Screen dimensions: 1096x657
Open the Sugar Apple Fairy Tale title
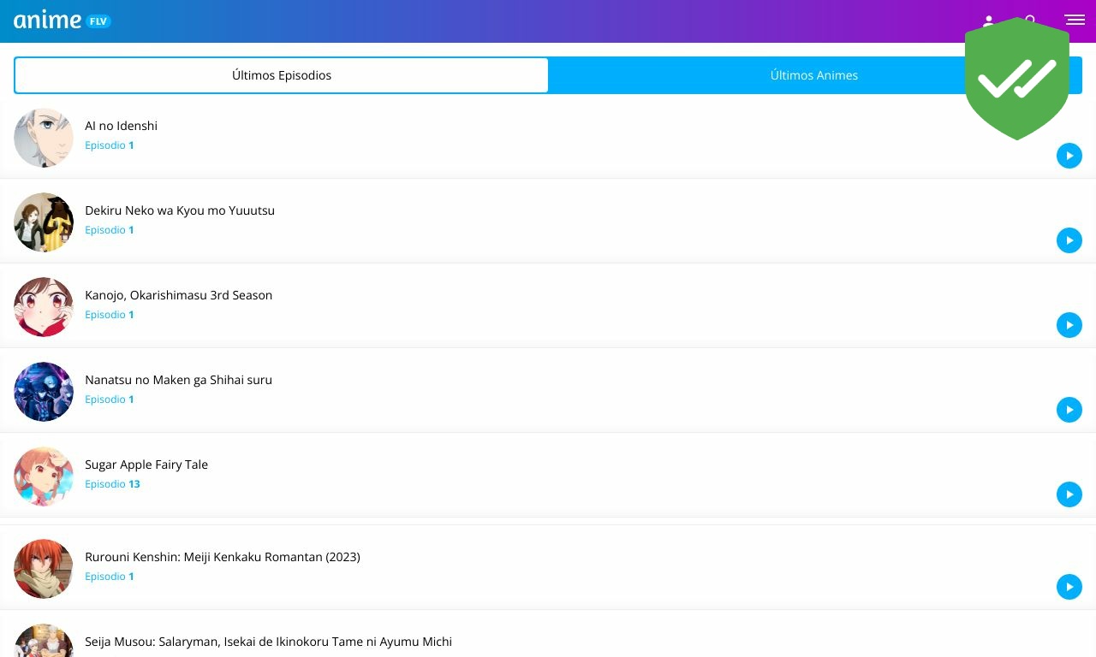pos(146,465)
